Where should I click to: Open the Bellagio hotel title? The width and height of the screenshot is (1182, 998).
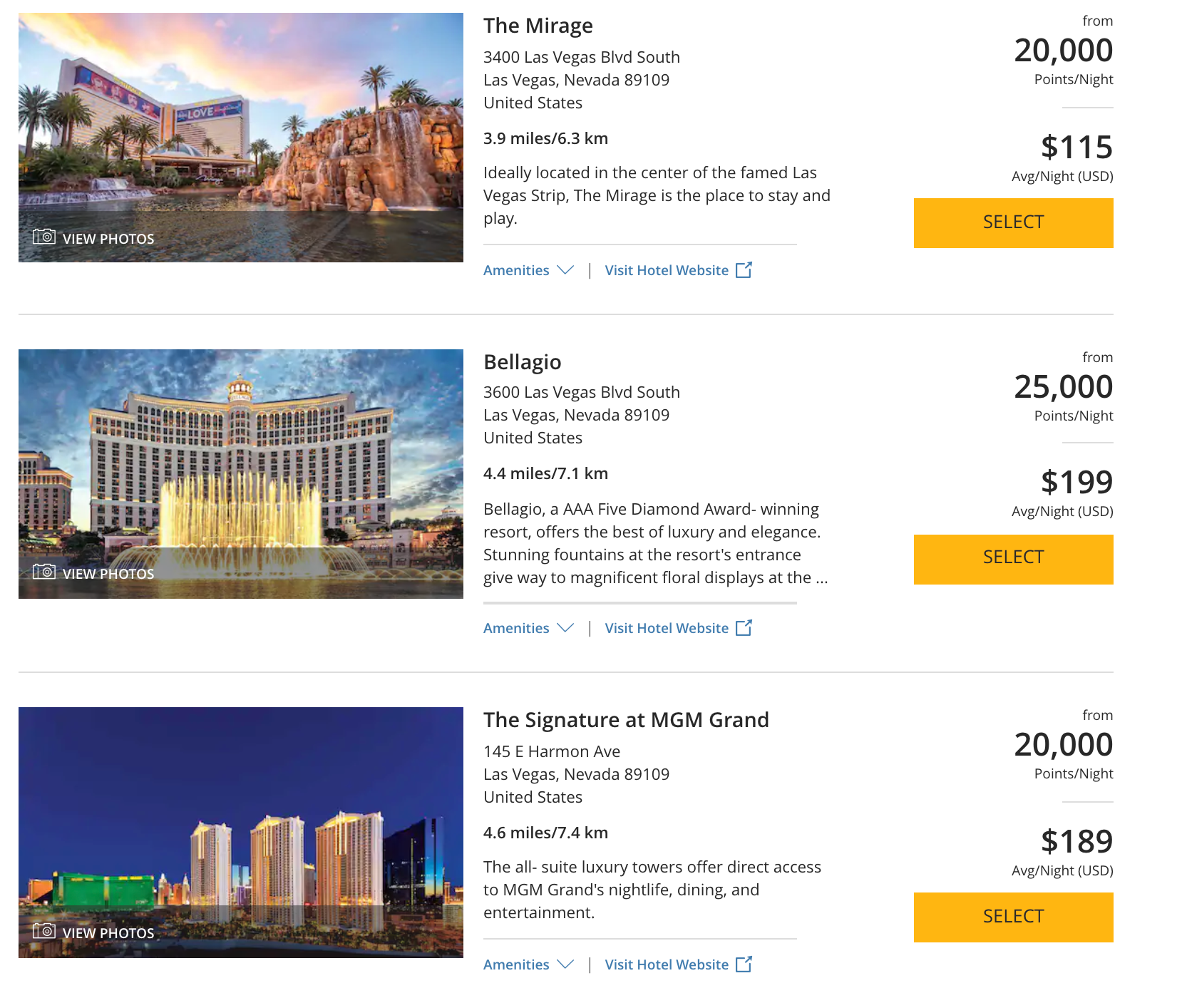[x=523, y=362]
